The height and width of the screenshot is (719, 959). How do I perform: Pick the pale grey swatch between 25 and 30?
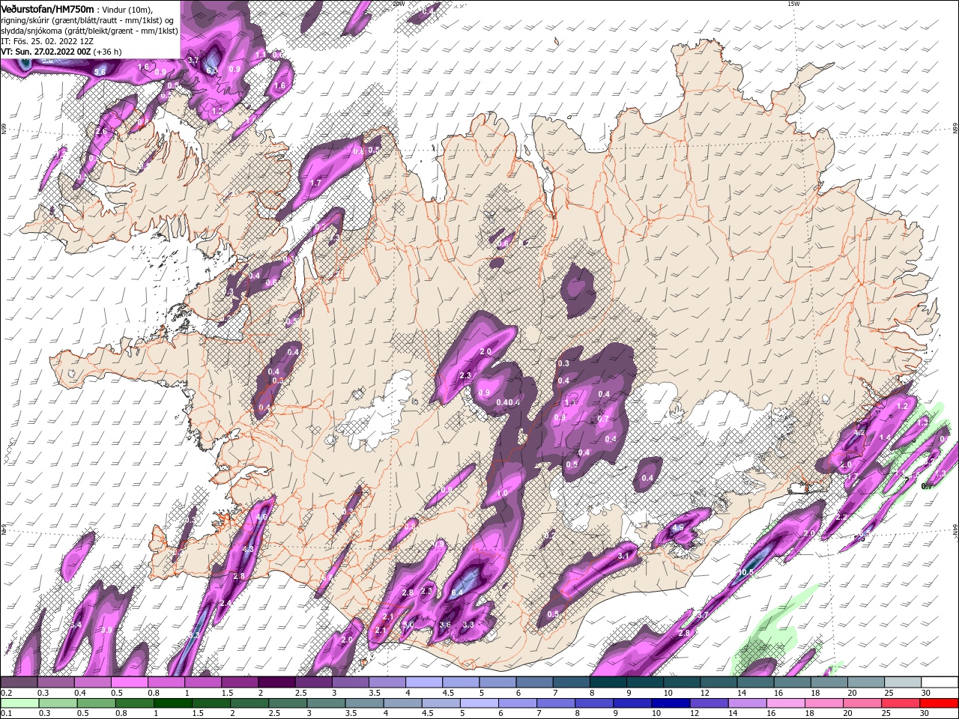902,682
